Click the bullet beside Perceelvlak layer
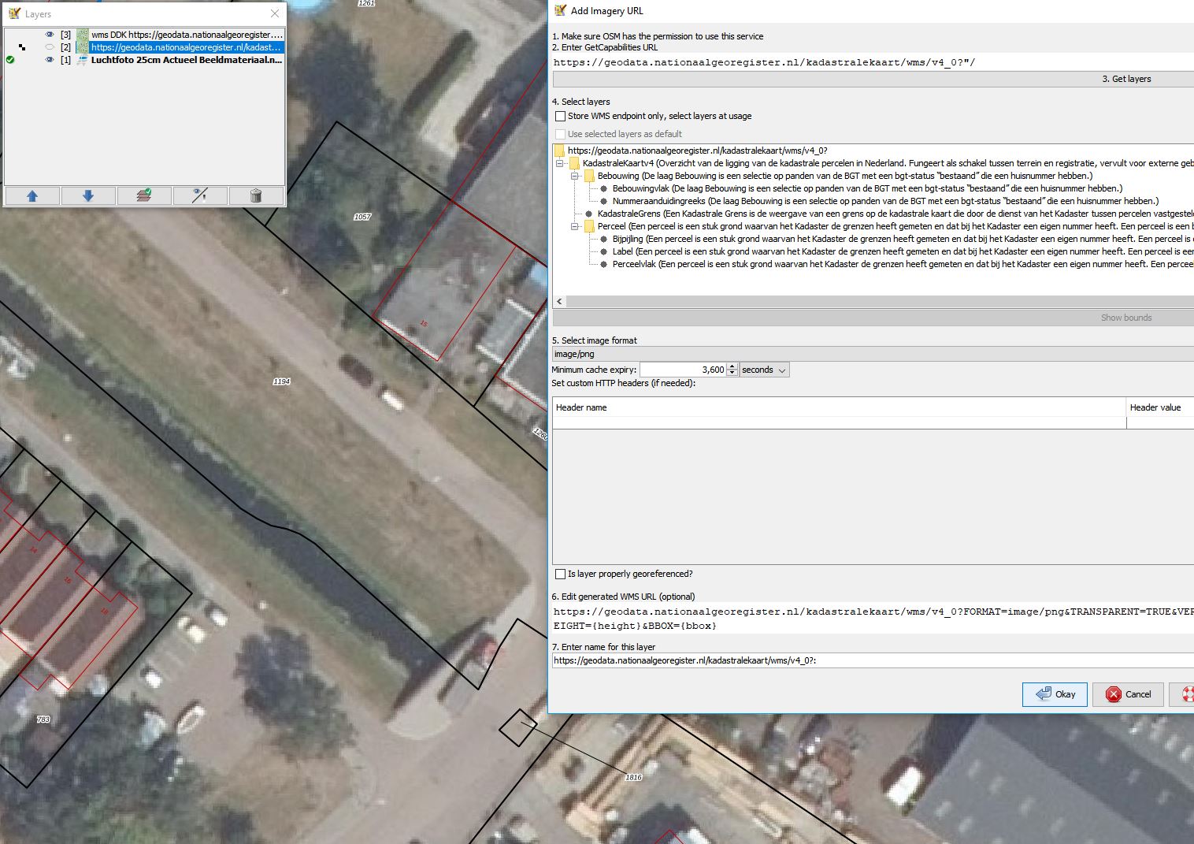 click(x=604, y=264)
